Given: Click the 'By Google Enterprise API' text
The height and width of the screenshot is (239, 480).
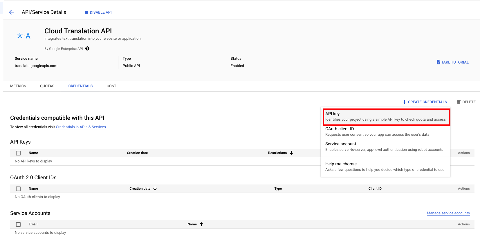Looking at the screenshot, I should click(x=64, y=49).
